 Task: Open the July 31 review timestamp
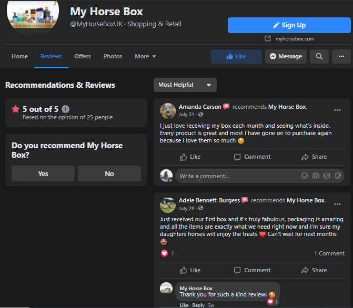pyautogui.click(x=186, y=114)
